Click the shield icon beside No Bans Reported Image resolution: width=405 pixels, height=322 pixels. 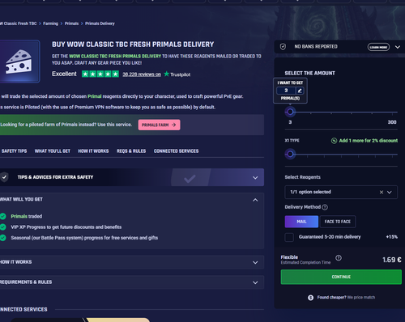coord(283,47)
